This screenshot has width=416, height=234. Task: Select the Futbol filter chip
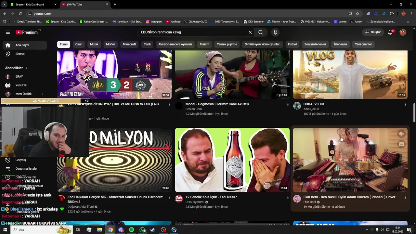point(292,44)
